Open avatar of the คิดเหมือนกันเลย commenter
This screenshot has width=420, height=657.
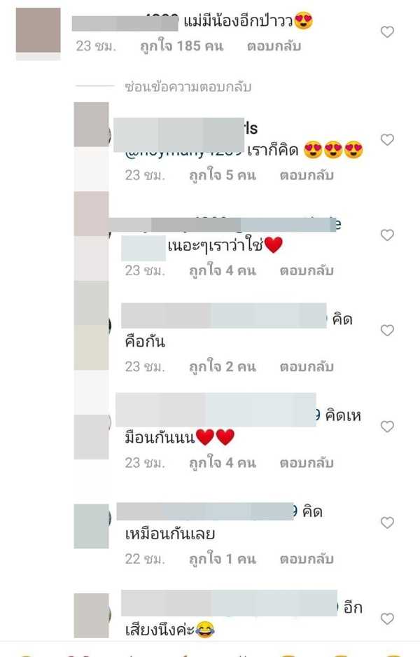91,526
